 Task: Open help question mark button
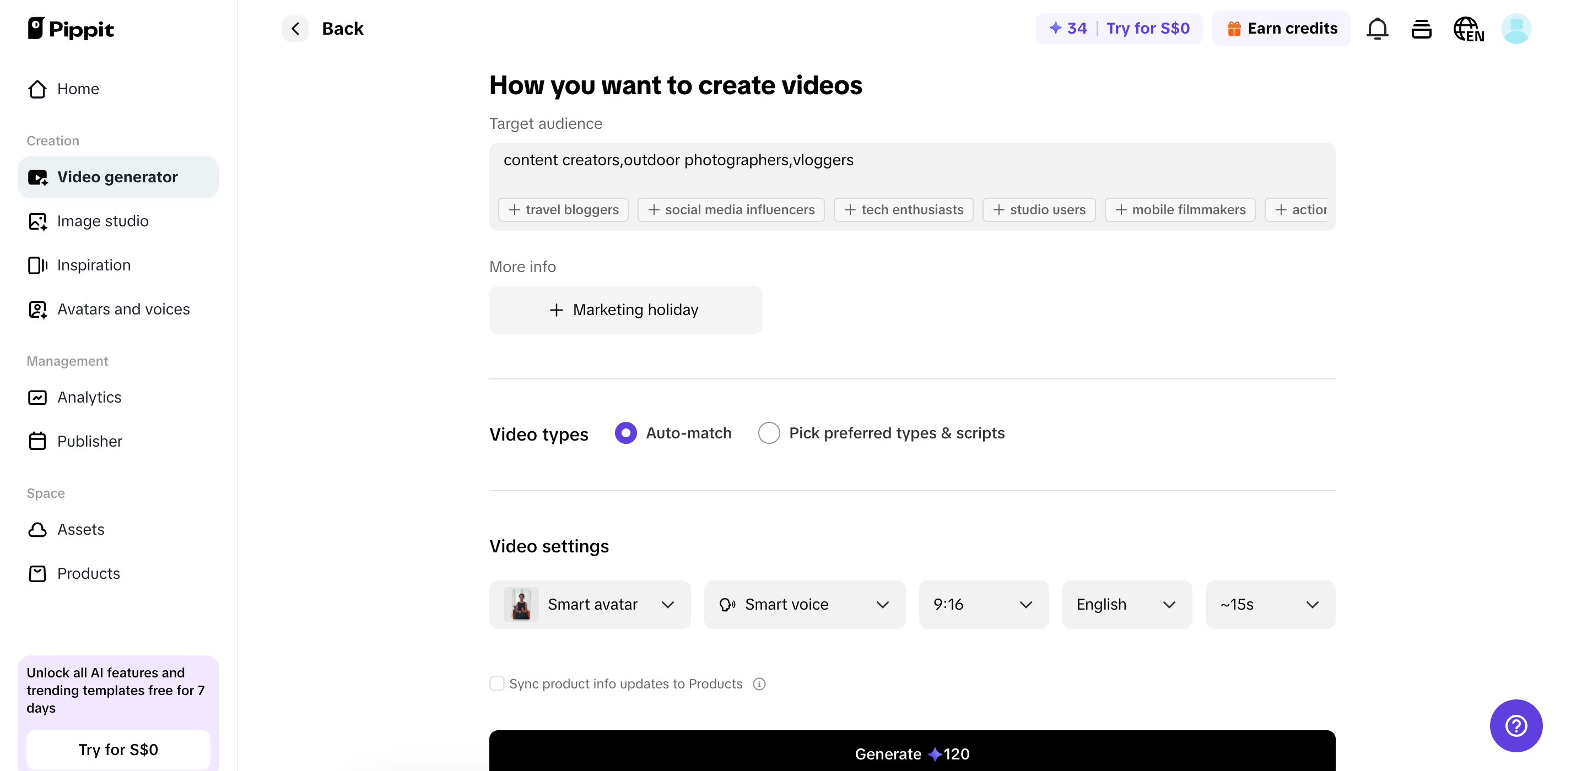(1515, 725)
